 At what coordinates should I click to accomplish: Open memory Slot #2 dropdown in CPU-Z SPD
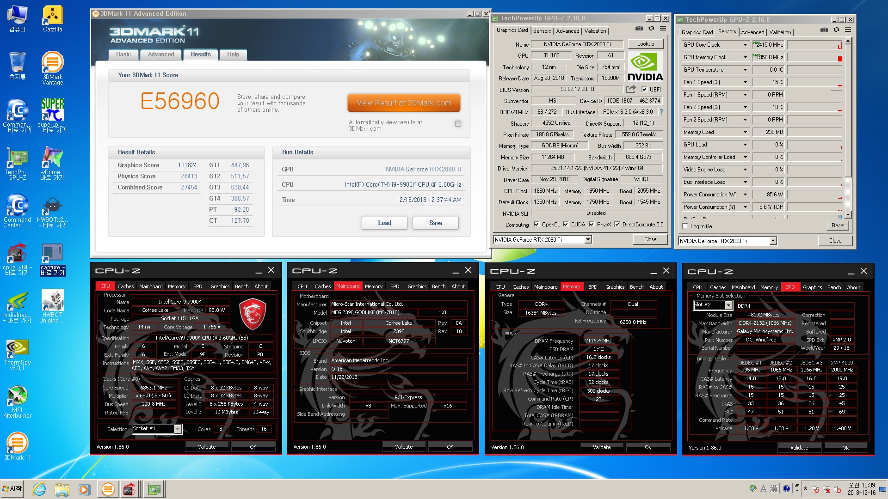coord(728,305)
